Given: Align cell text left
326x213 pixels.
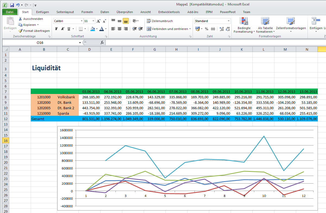Looking at the screenshot, I should [x=113, y=29].
